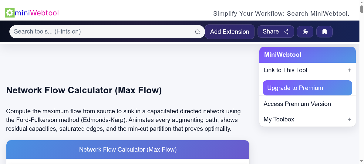The image size is (364, 164).
Task: Focus the Search tools input field
Action: [x=102, y=32]
